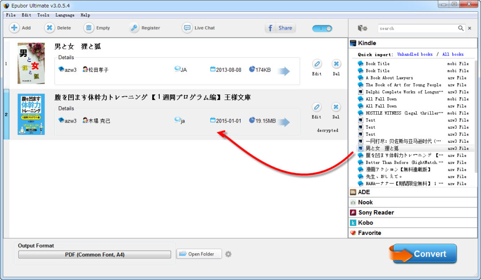The width and height of the screenshot is (481, 280).
Task: Open the Edit menu
Action: coord(26,15)
